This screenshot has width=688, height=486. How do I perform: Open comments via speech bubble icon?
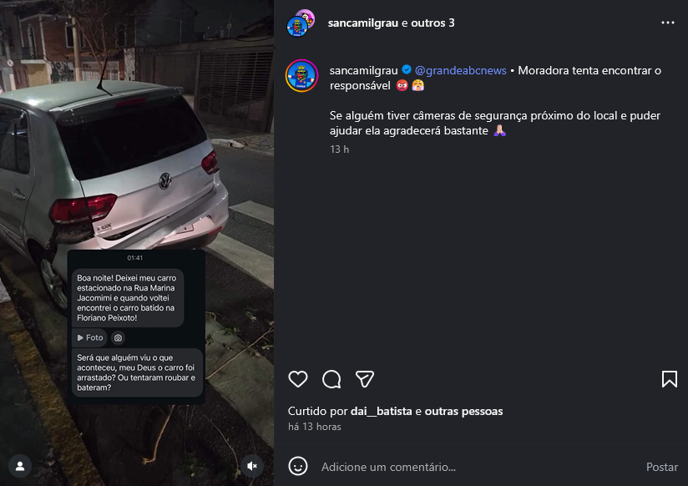[331, 379]
